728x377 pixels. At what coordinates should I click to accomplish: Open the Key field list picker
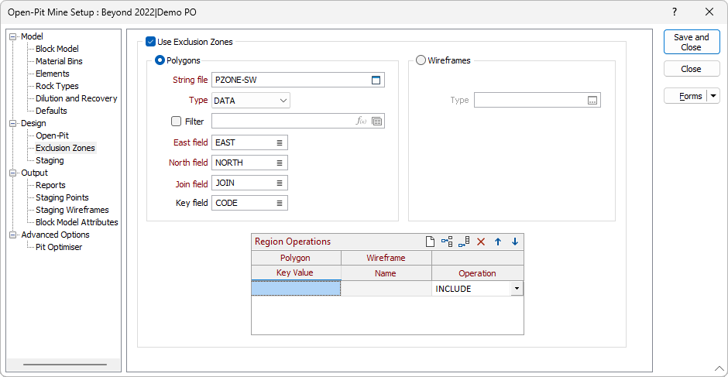280,203
